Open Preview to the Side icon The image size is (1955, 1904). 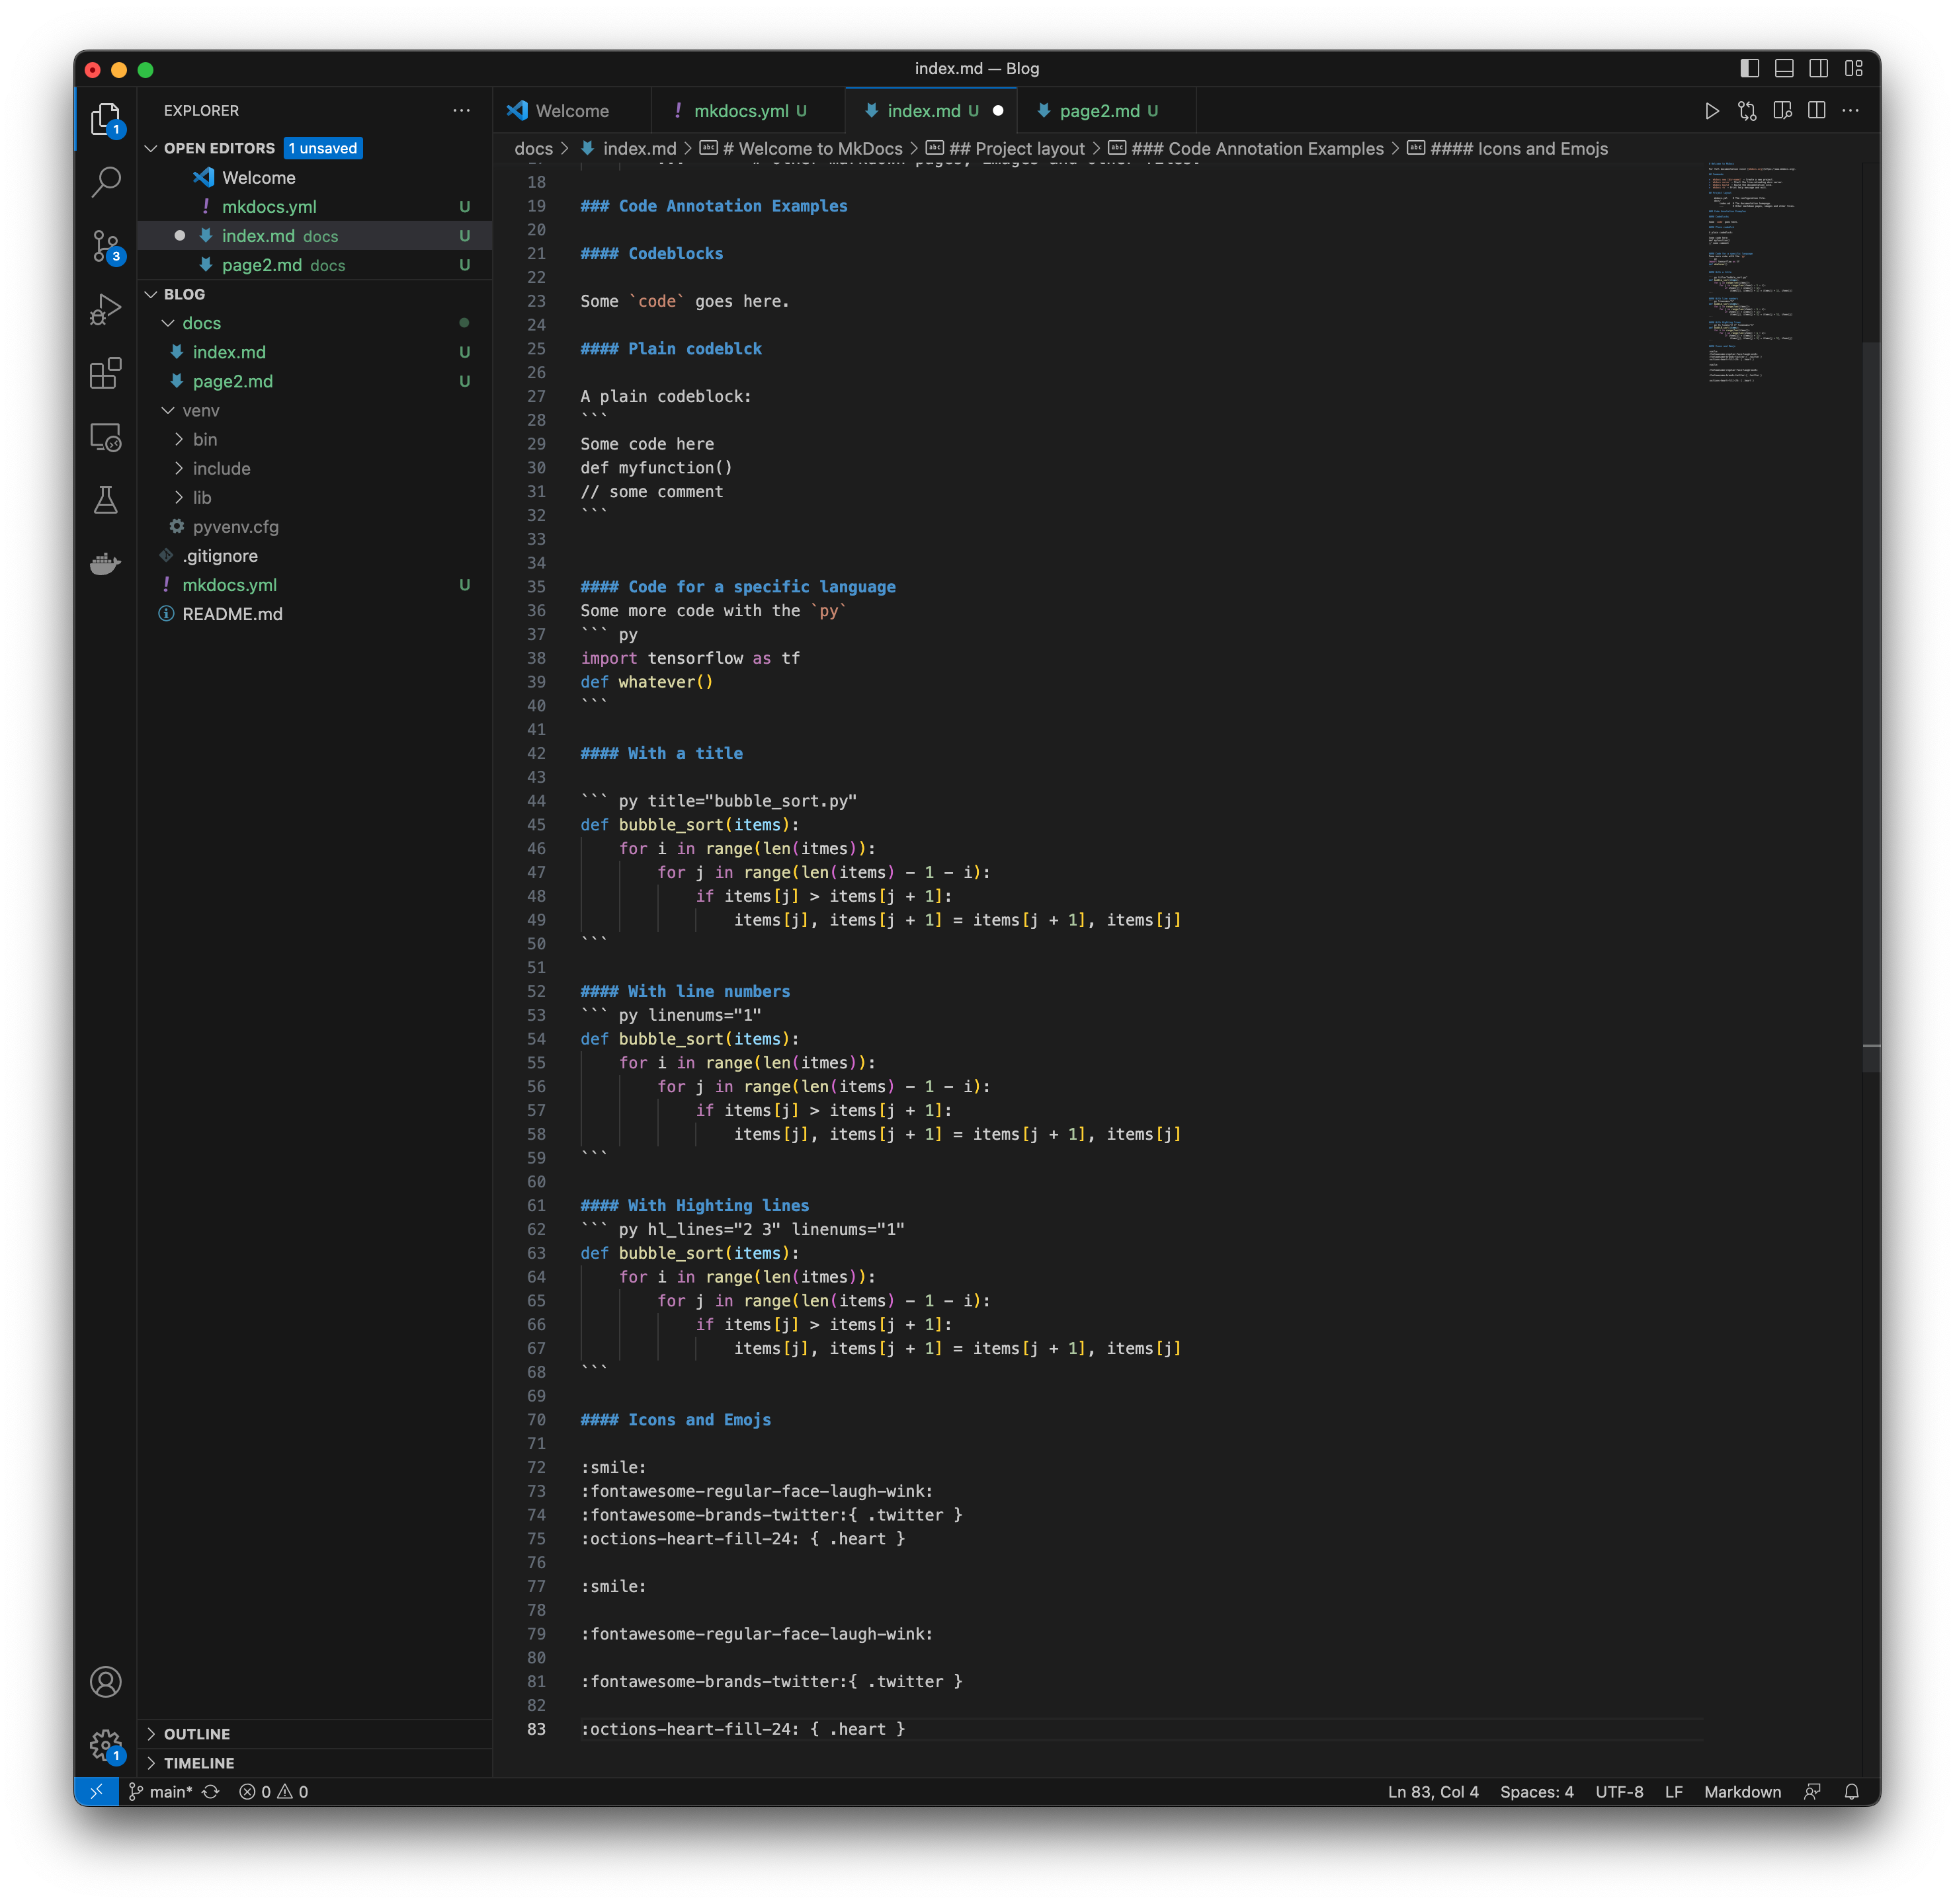pos(1782,111)
